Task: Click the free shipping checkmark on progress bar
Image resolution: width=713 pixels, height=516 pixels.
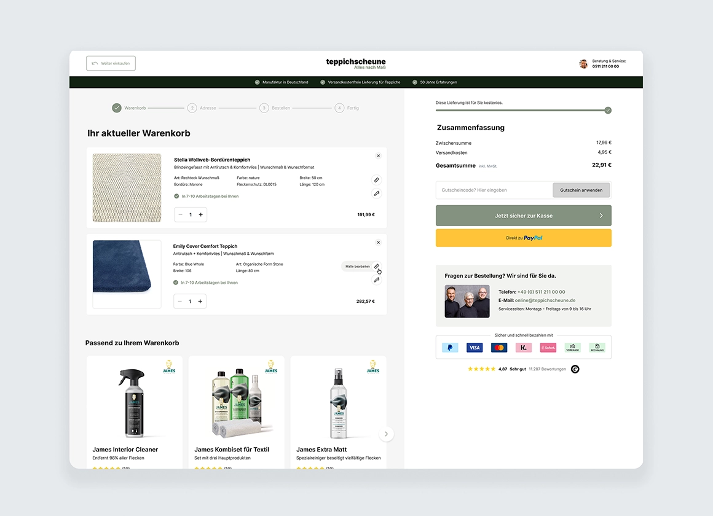Action: [x=608, y=111]
